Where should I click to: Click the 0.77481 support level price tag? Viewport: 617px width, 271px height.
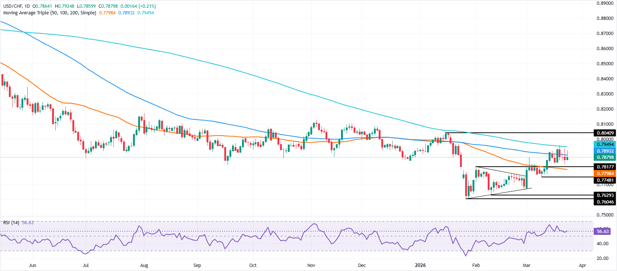tap(605, 180)
